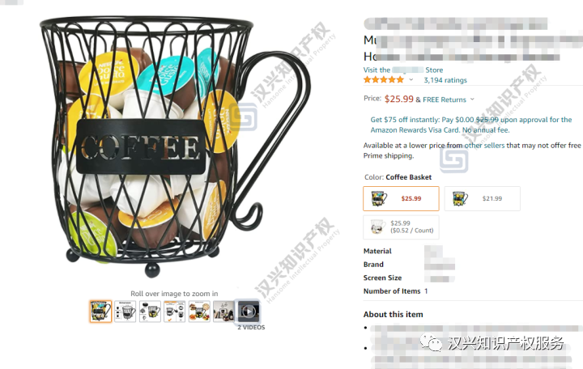Click the five-star rating icons
583x369 pixels.
click(384, 79)
